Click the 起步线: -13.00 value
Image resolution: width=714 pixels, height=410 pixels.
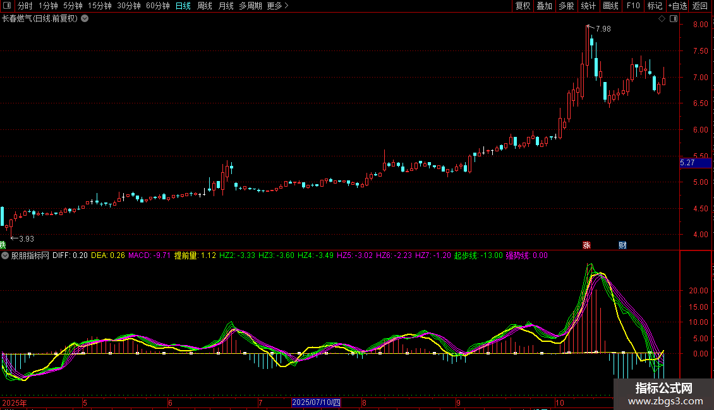click(x=478, y=255)
